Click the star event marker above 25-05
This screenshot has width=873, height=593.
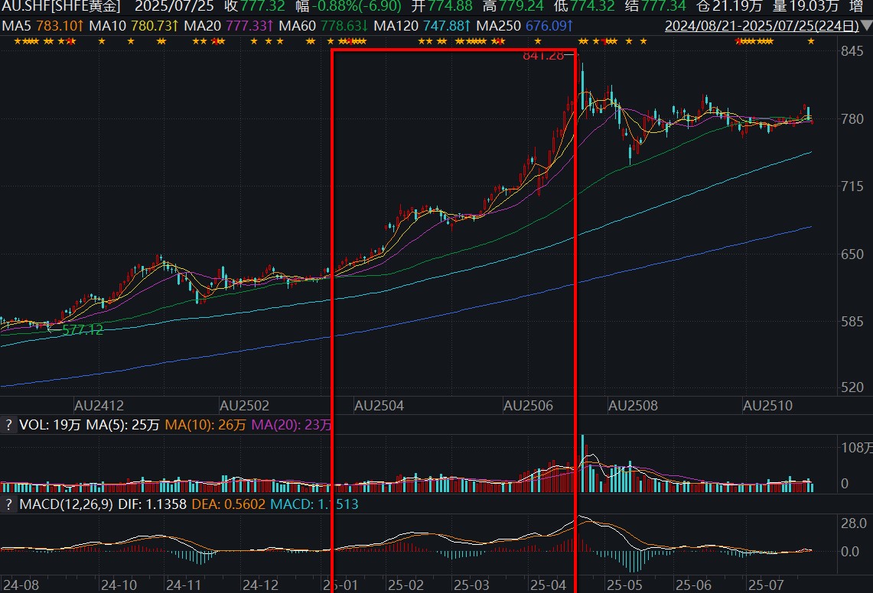(x=629, y=42)
